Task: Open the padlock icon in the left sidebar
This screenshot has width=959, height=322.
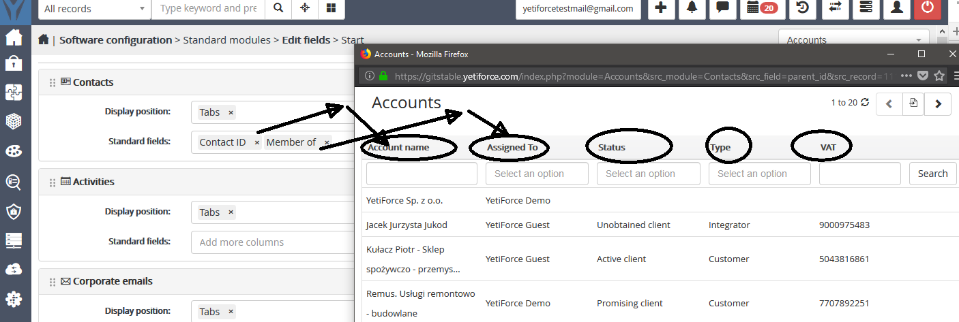Action: click(x=13, y=63)
